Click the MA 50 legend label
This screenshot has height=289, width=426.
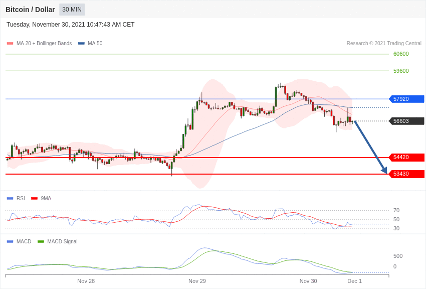click(95, 43)
